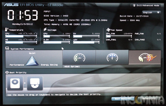The width and height of the screenshot is (166, 106).
Task: Click the Default(F5) button
Action: click(x=149, y=99)
